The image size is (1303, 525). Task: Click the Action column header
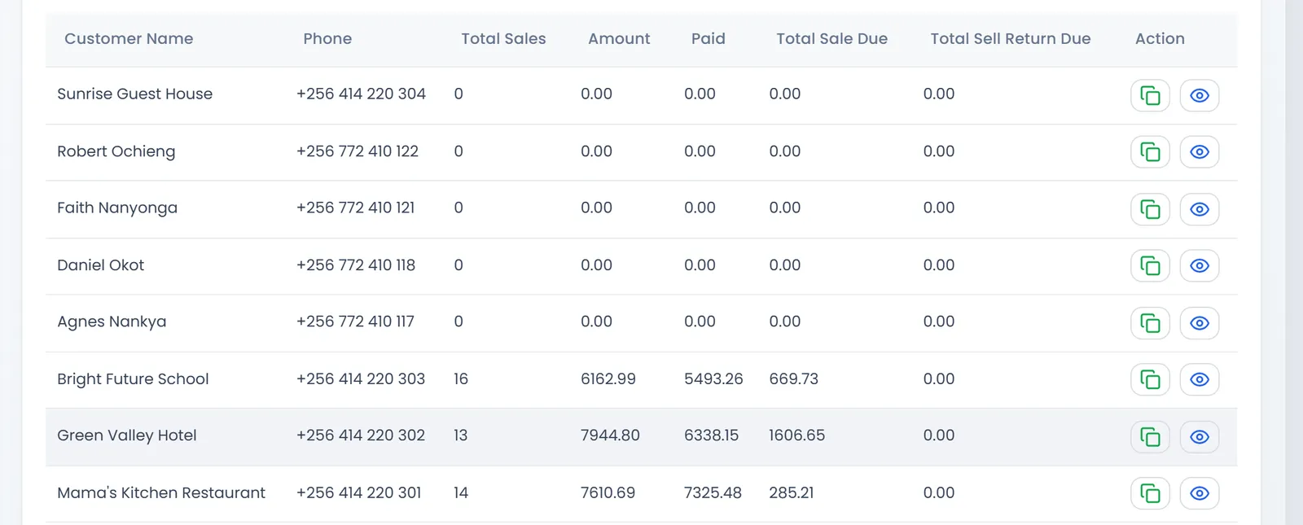[1160, 39]
